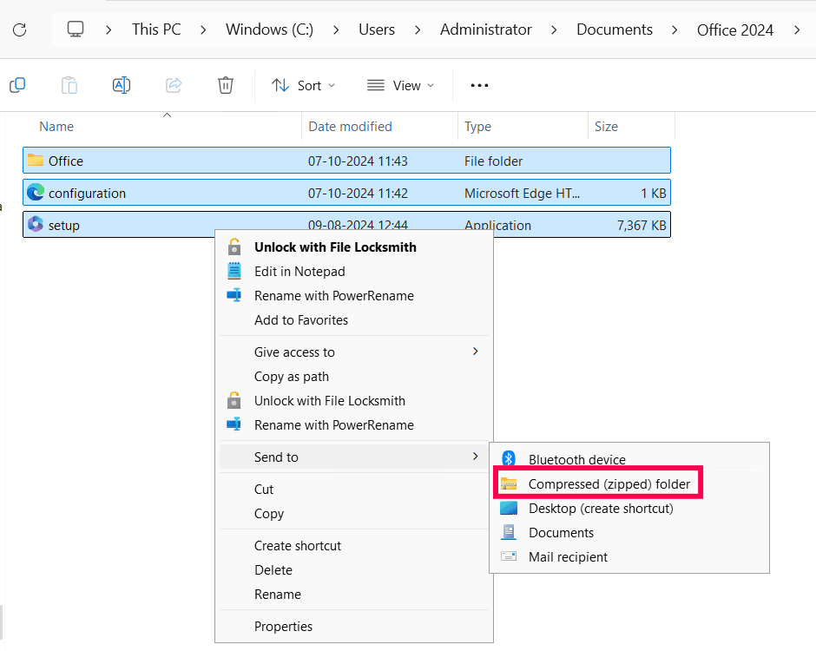Click the This PC monitor icon in breadcrumb

coord(75,29)
